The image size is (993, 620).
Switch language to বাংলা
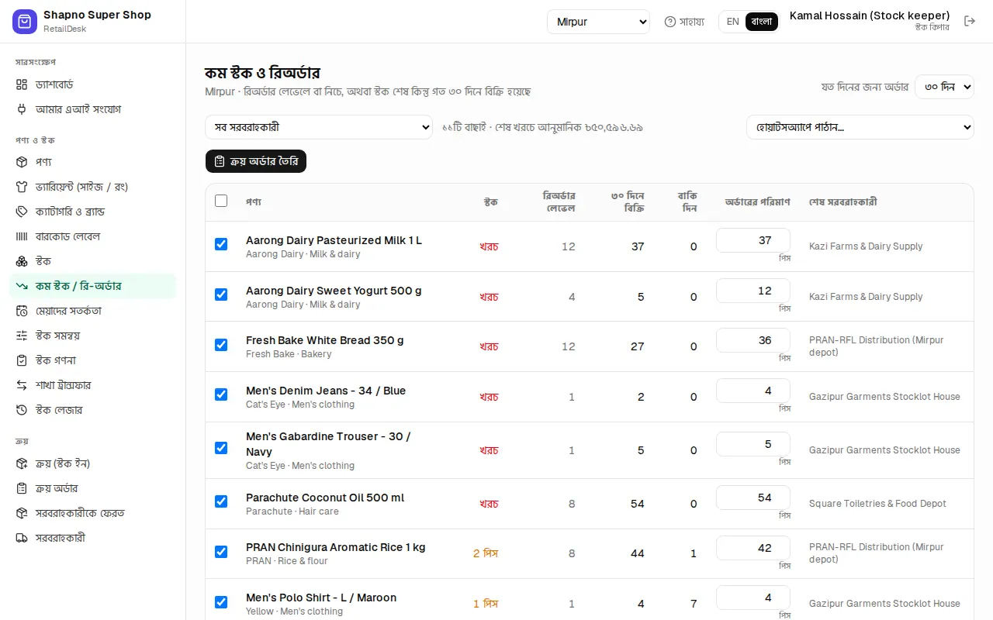point(762,22)
